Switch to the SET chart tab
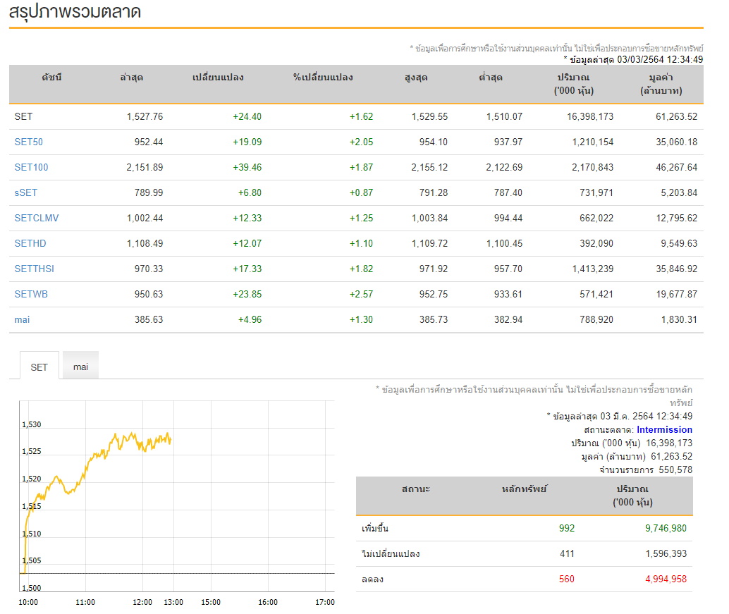The height and width of the screenshot is (614, 729). tap(39, 367)
